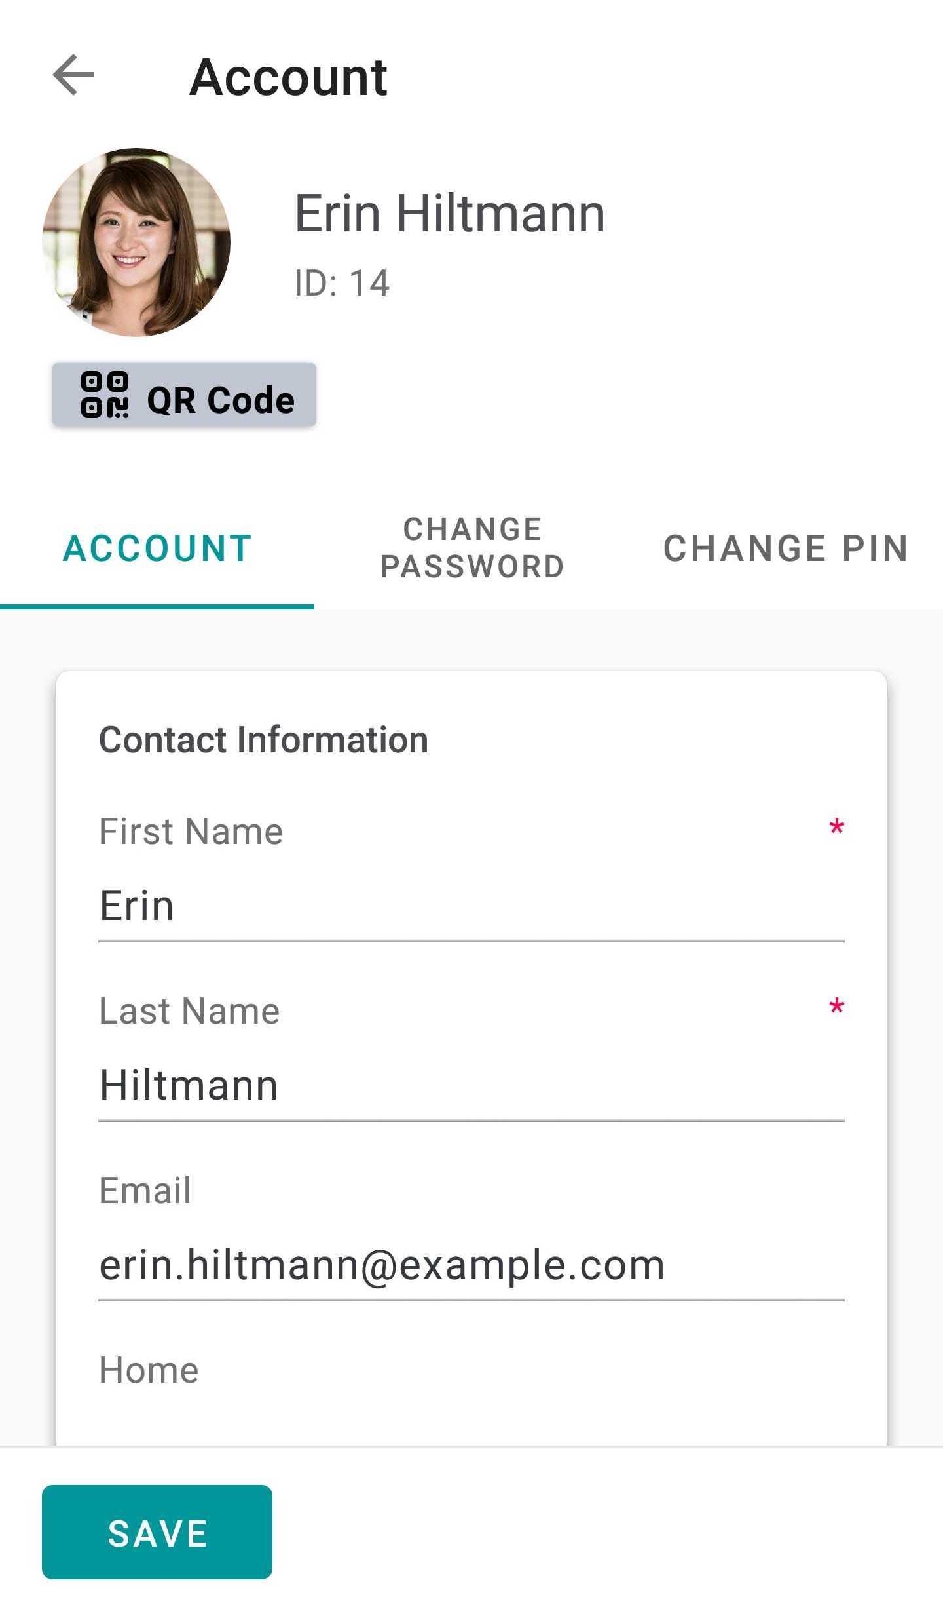Viewport: 943px width, 1616px height.
Task: Focus the First Name field containing Erin
Action: 471,906
